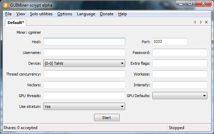Viewport: 214px width, 134px height.
Task: Expand the GPU Defaults dropdown
Action: tap(180, 95)
